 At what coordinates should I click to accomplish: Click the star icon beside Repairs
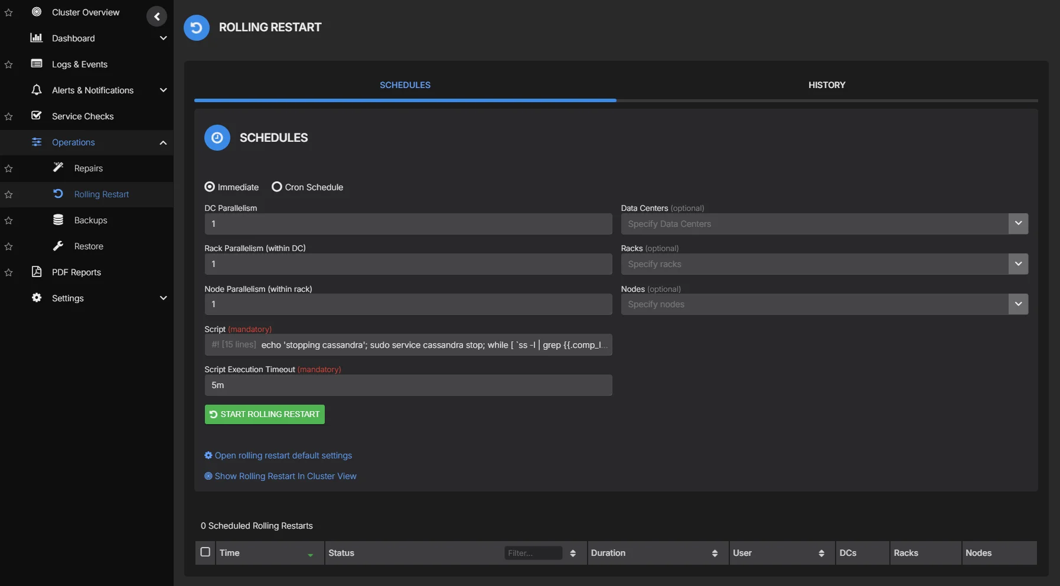point(9,168)
